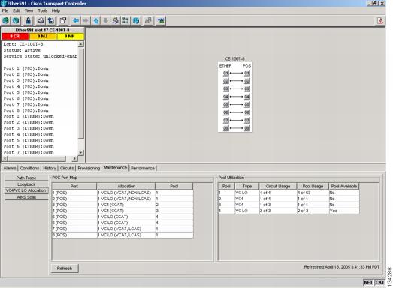This screenshot has width=393, height=288.
Task: Click the status pane scroll-up arrow
Action: pos(80,44)
